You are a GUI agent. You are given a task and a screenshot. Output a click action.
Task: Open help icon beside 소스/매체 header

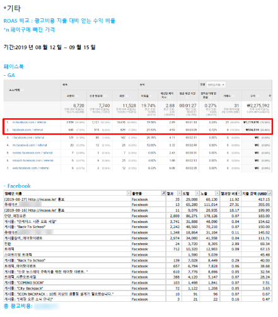(x=23, y=90)
